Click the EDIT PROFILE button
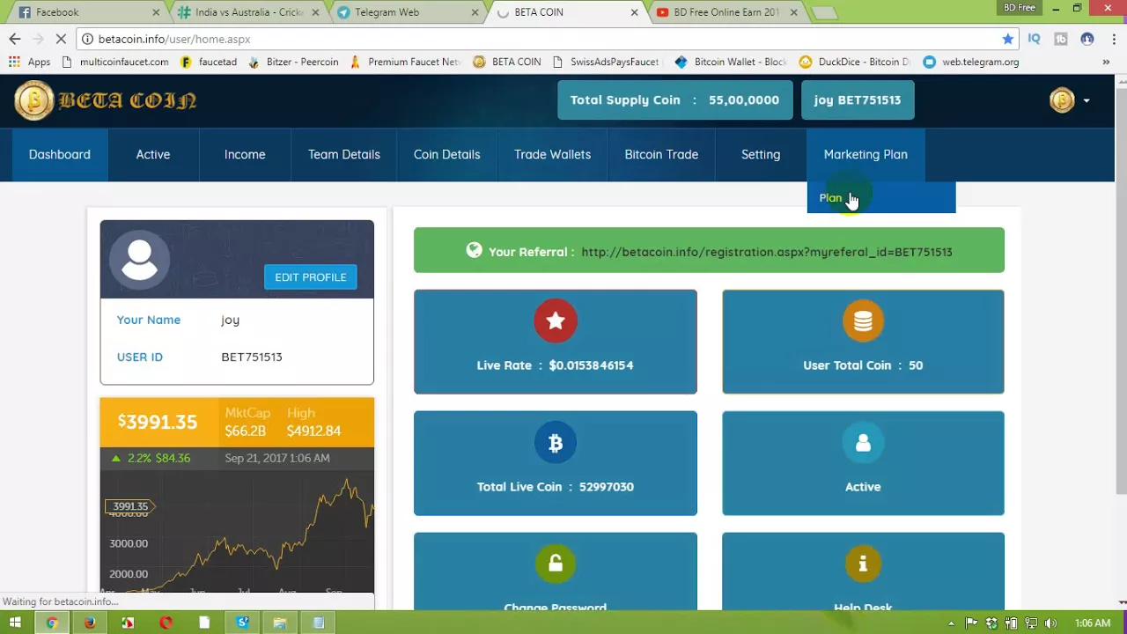Viewport: 1127px width, 634px height. [x=310, y=277]
